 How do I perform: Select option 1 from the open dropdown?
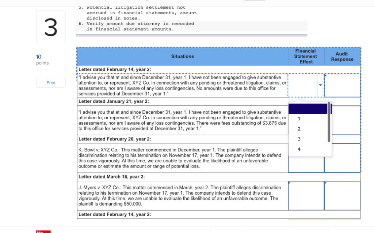299,119
